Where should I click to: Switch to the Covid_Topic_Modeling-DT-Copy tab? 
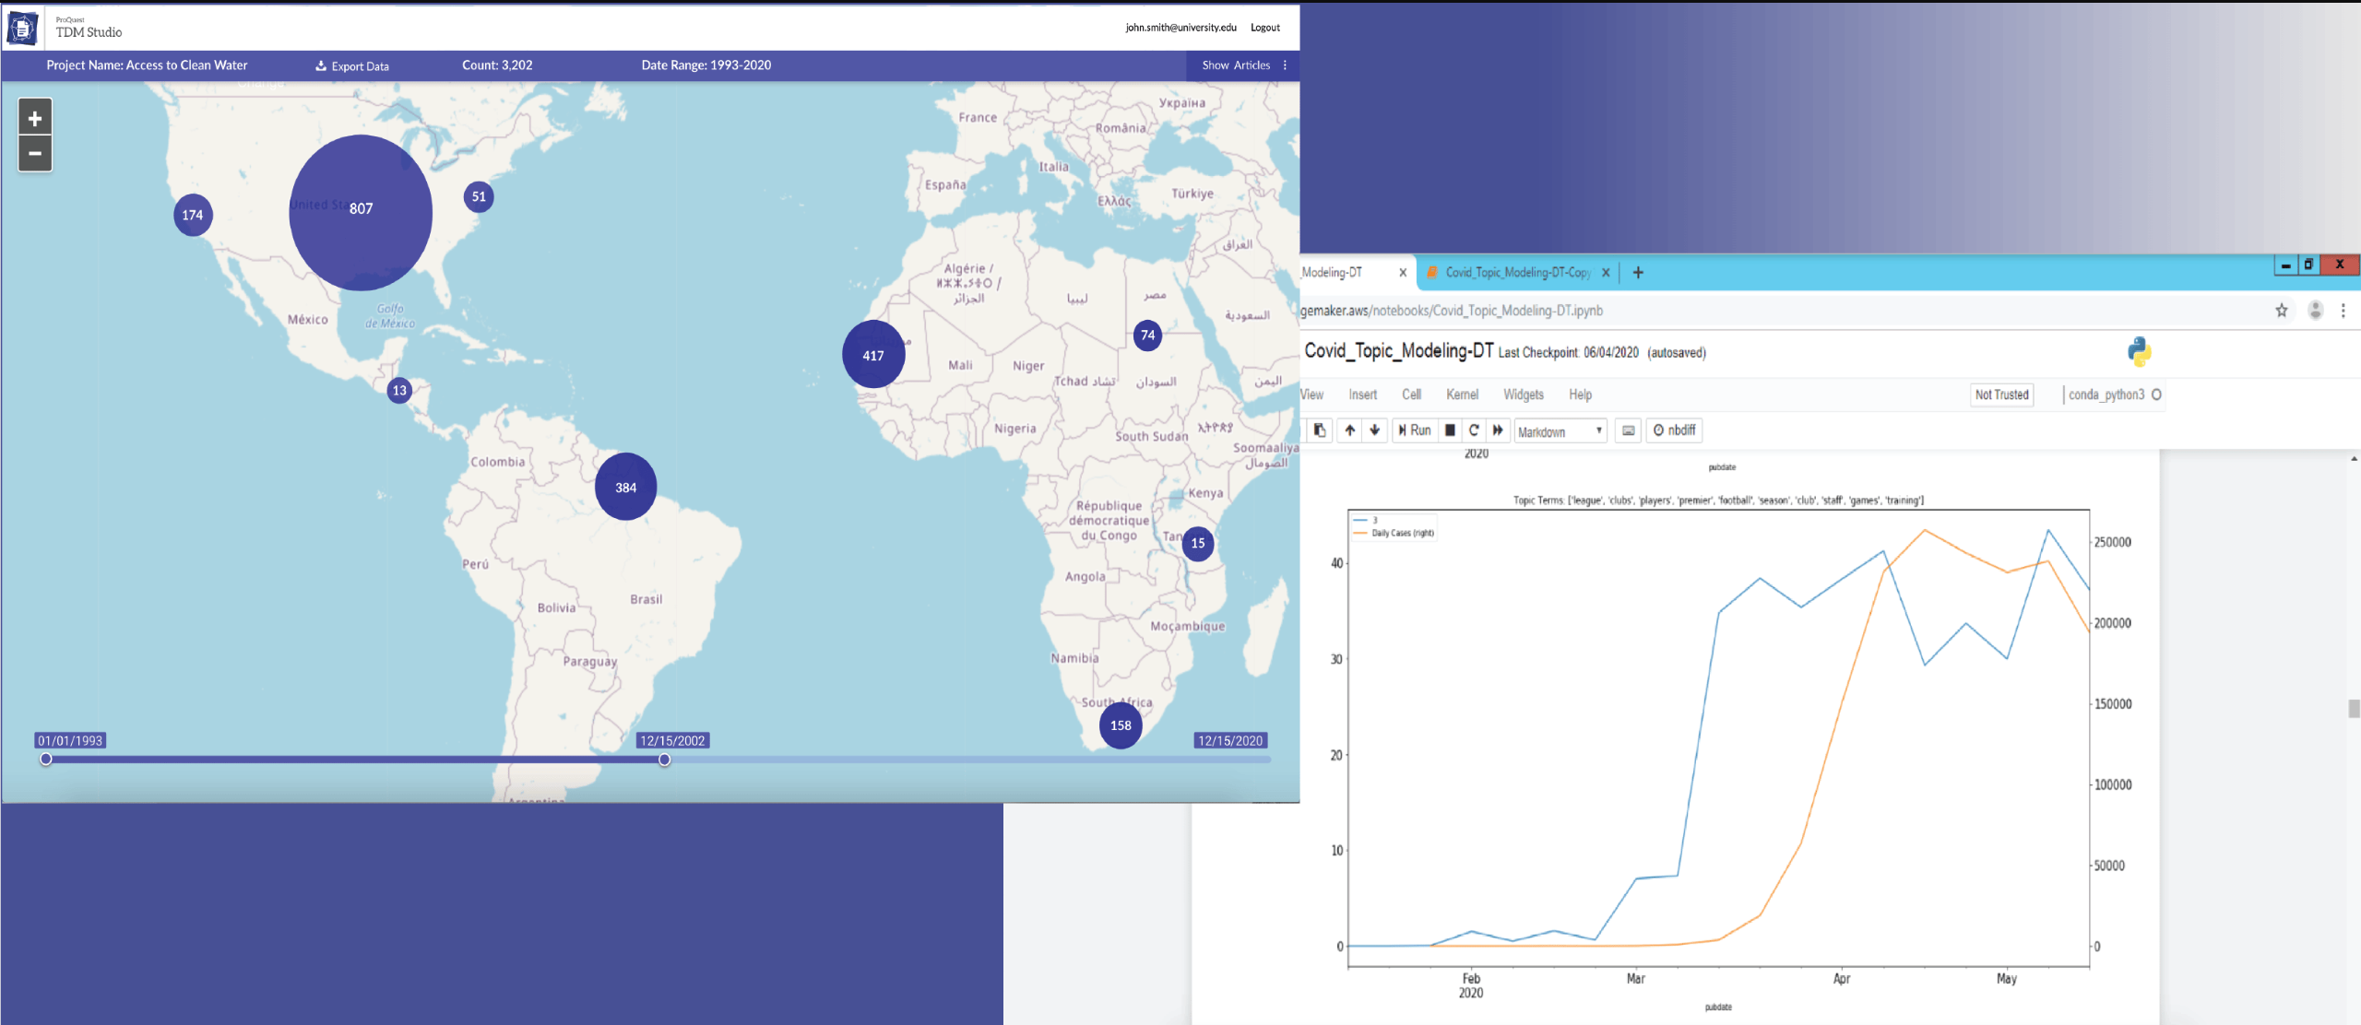coord(1517,273)
